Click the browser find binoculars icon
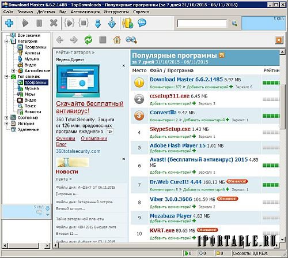Image resolution: width=288 pixels, height=258 pixels. click(x=131, y=40)
